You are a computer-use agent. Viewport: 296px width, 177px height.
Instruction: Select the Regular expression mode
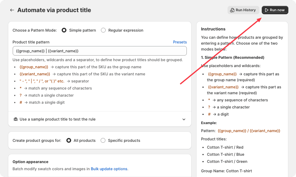click(x=103, y=30)
